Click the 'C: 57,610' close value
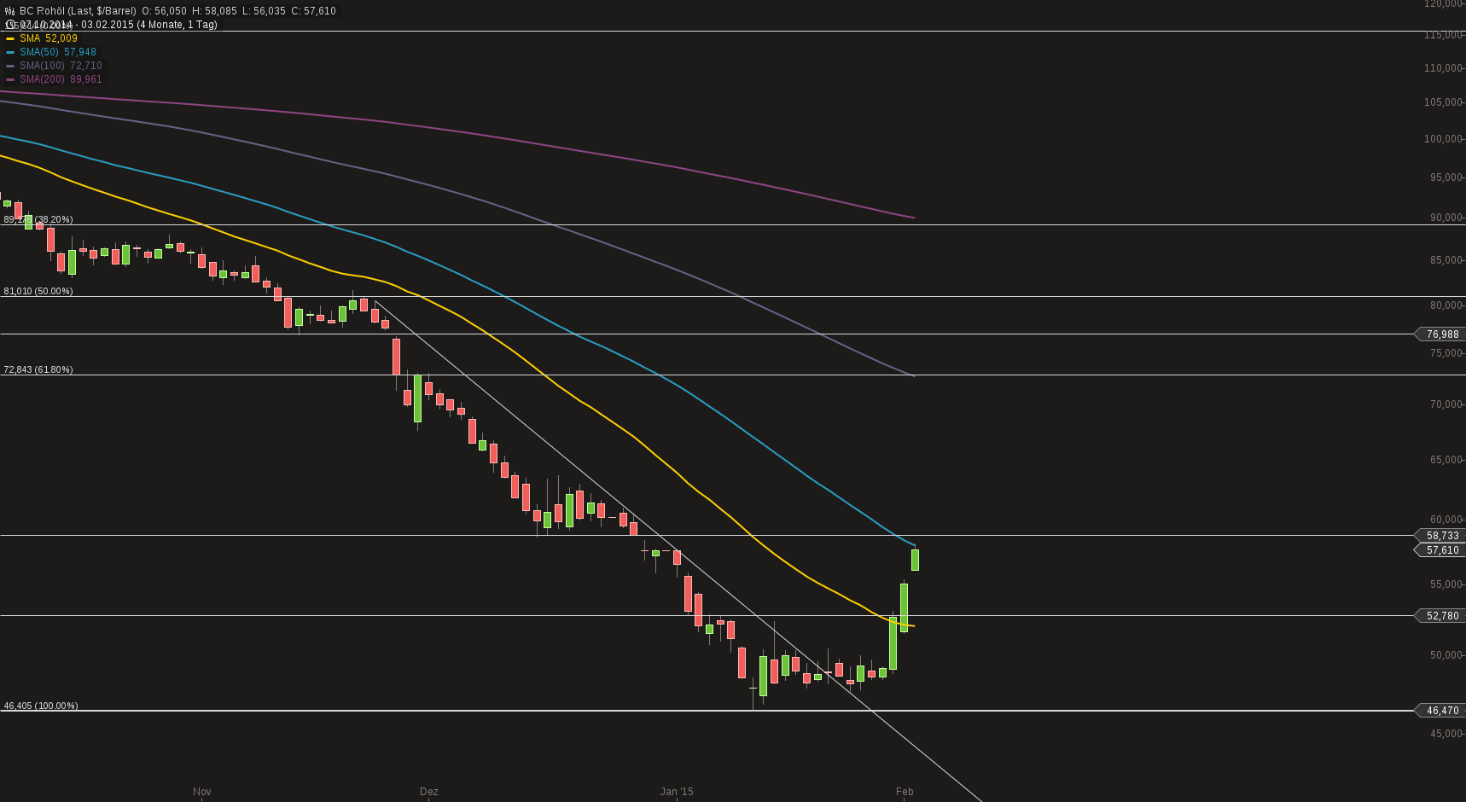The height and width of the screenshot is (802, 1466). tap(313, 11)
